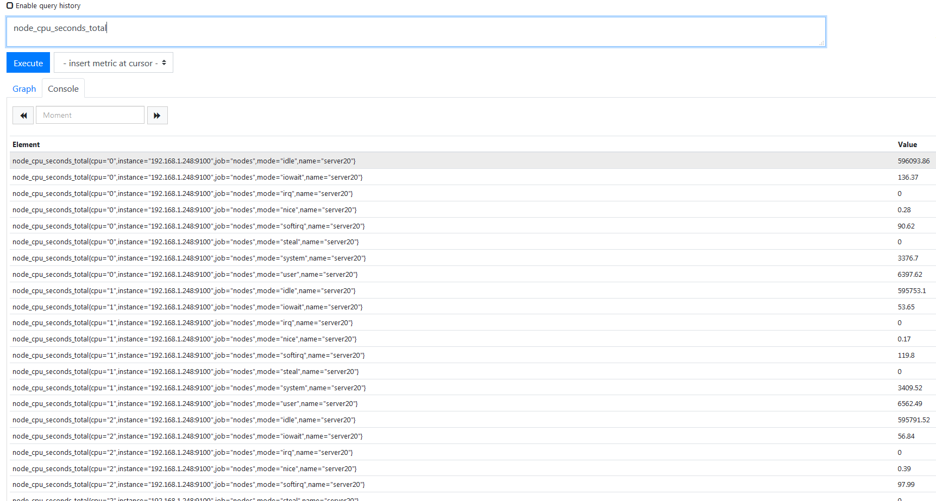Pick the cpu 1 user mode row
936x501 pixels.
point(185,404)
